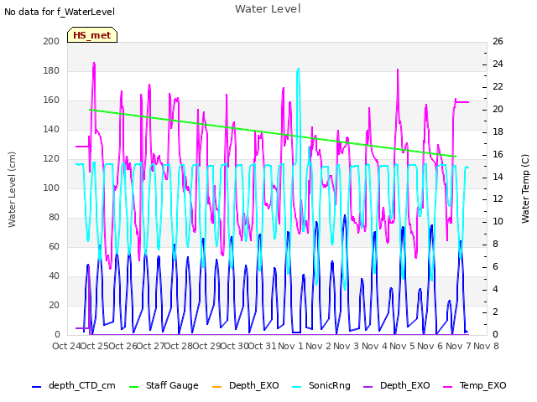Viewport: 537px width, 402px height.
Task: Click the 'No data for f_WaterLevel' message
Action: coord(60,12)
